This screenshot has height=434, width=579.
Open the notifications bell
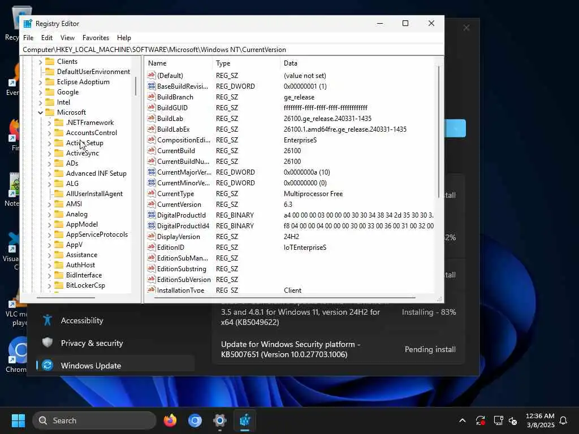tap(563, 420)
